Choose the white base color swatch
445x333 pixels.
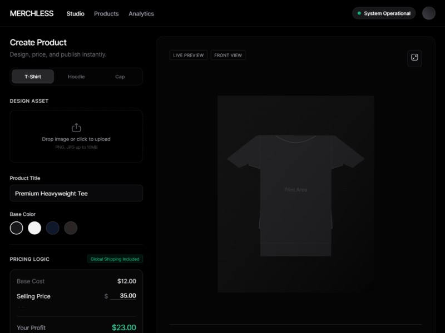[34, 228]
